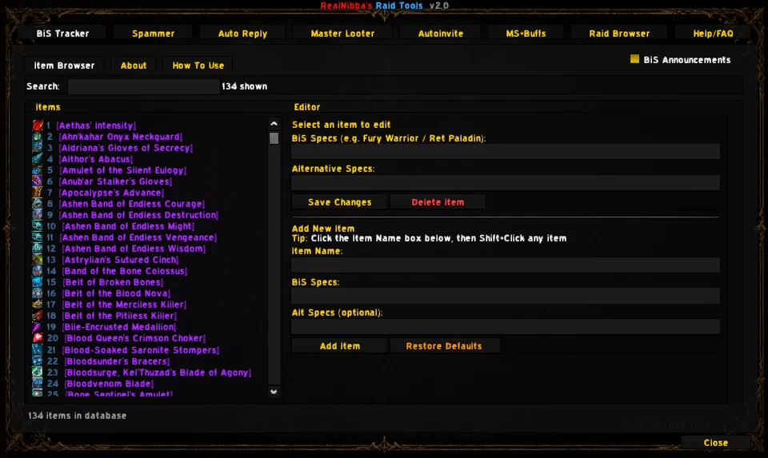Click the Blood Queen's Crimson Choker icon

coord(38,338)
